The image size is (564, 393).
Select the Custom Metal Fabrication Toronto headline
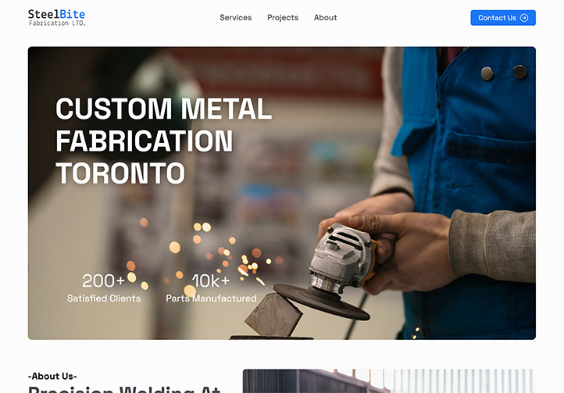tap(164, 141)
